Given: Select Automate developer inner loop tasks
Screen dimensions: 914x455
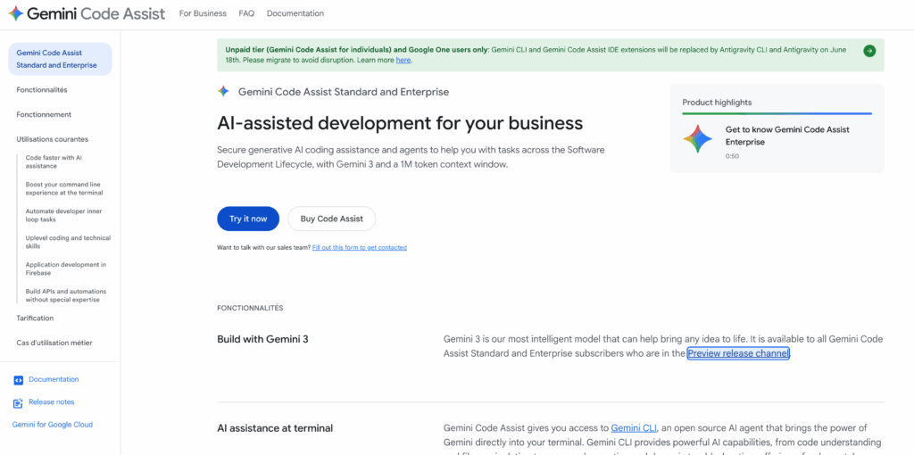Looking at the screenshot, I should pyautogui.click(x=63, y=216).
